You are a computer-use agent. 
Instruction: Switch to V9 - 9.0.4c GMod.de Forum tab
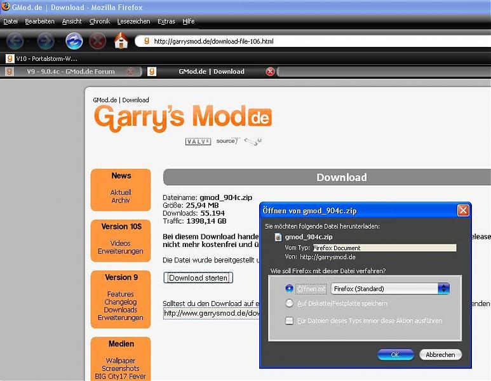pos(71,72)
